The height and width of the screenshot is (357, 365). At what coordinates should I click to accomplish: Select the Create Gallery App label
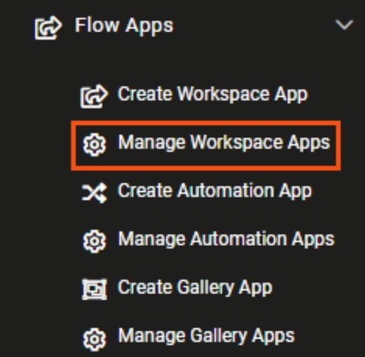coord(195,288)
